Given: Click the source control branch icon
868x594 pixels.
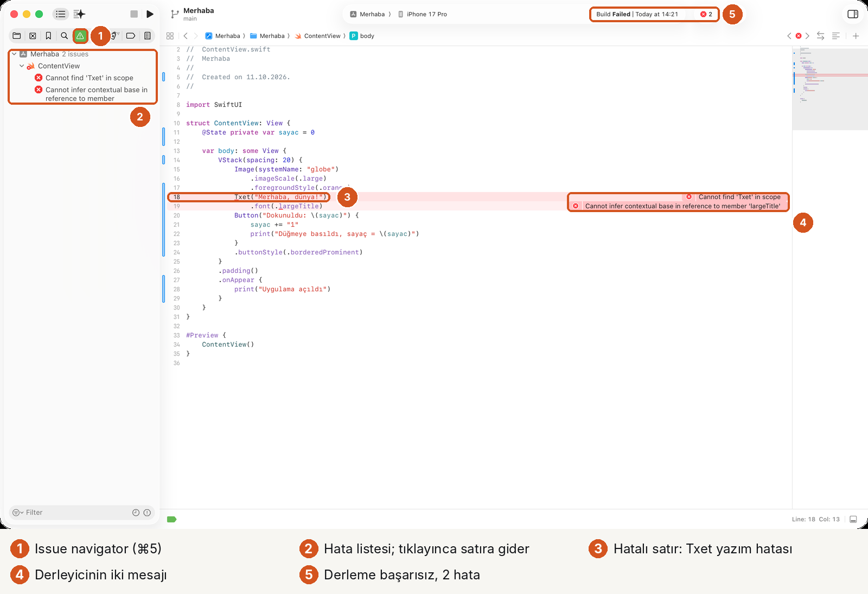Looking at the screenshot, I should (175, 14).
